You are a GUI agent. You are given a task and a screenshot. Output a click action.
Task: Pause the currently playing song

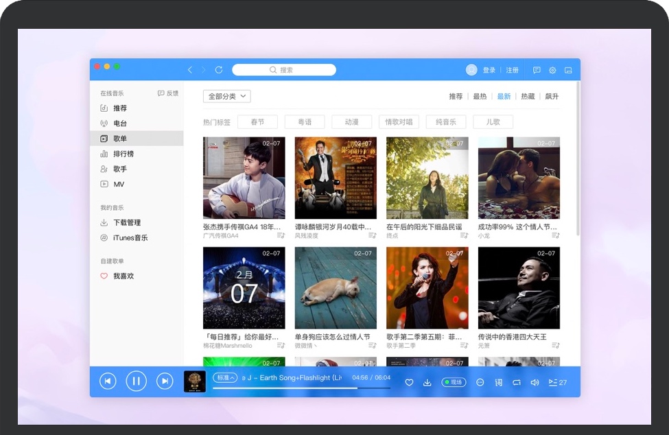[136, 381]
